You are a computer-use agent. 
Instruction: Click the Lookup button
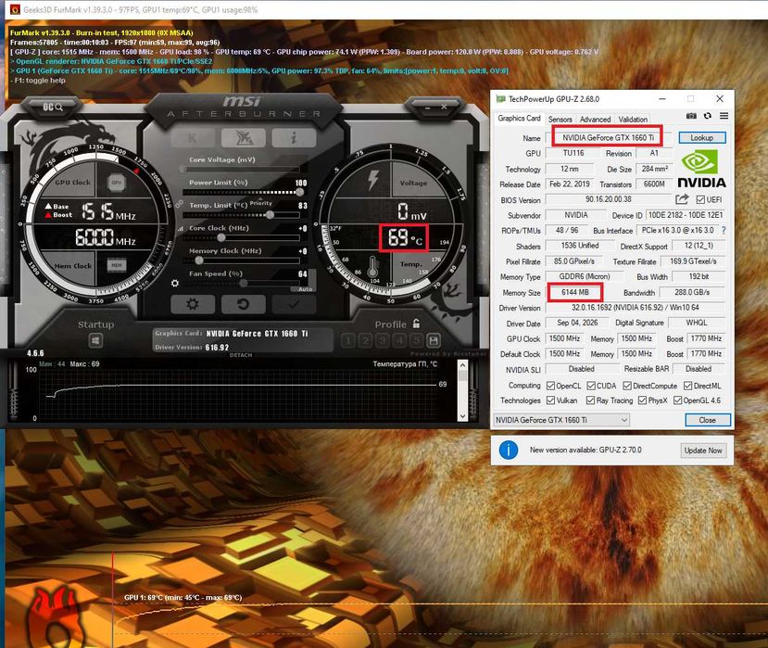click(702, 138)
